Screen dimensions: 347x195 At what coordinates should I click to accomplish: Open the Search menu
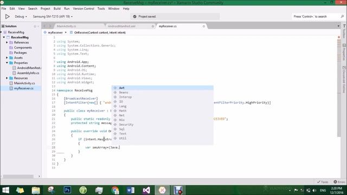pyautogui.click(x=33, y=9)
